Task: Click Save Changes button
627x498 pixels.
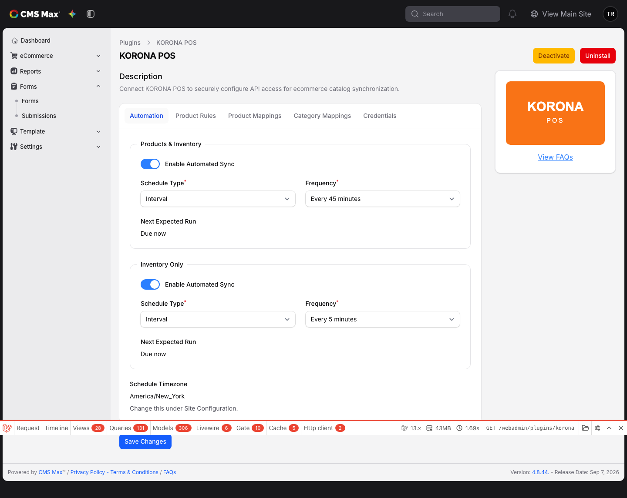Action: coord(145,441)
